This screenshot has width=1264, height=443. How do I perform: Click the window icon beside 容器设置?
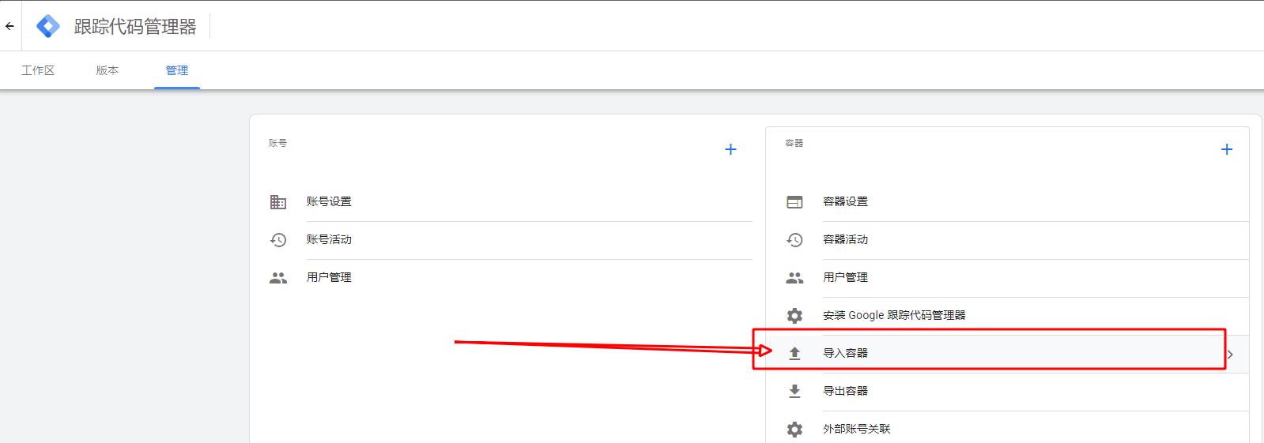[794, 202]
